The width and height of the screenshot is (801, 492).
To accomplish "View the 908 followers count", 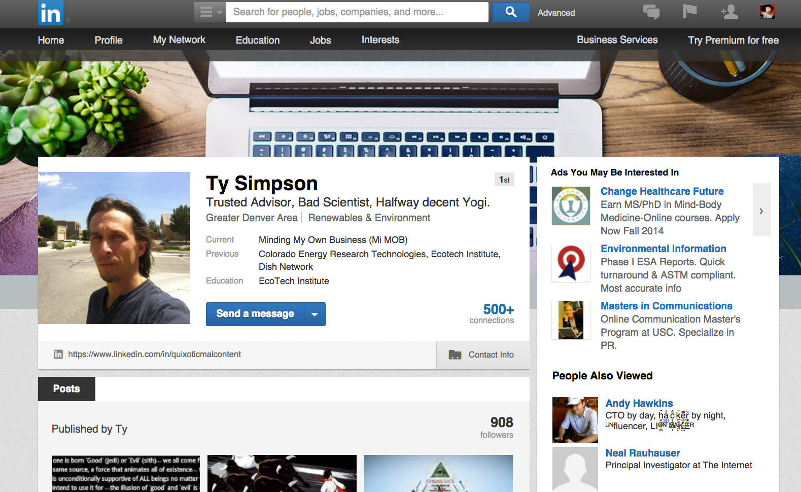I will coord(497,427).
